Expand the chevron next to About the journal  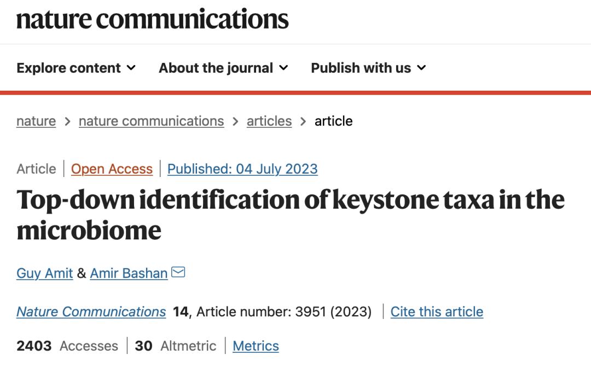[283, 68]
